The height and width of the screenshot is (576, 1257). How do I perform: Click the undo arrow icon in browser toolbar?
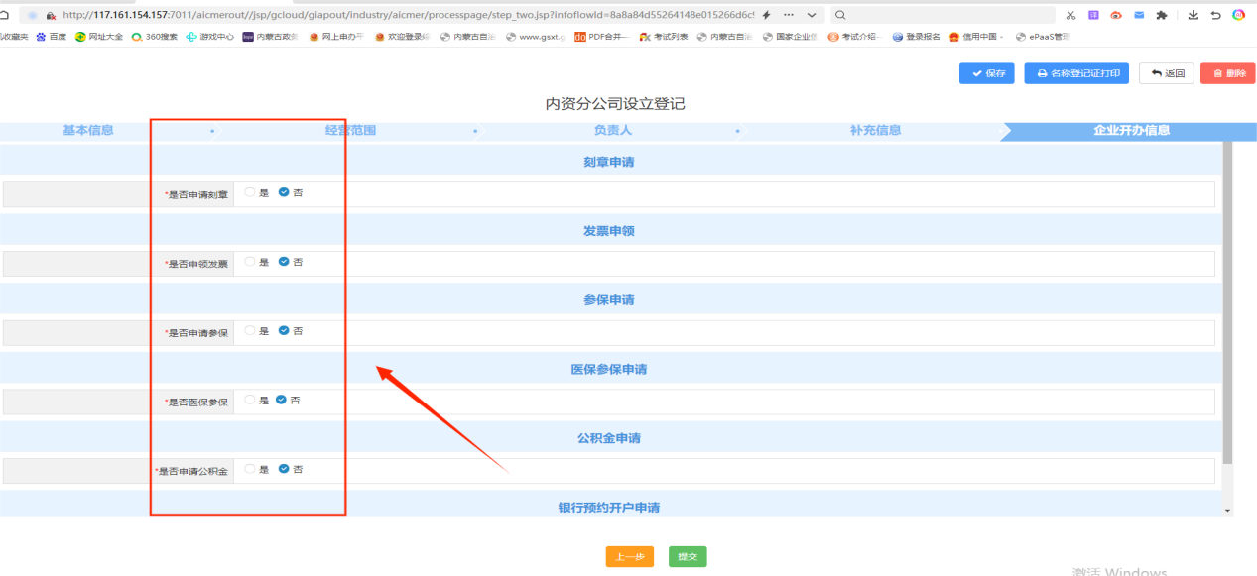pos(1215,15)
